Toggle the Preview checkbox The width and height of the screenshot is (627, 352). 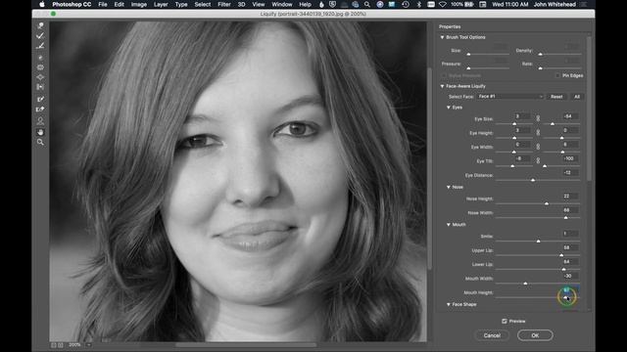point(505,321)
